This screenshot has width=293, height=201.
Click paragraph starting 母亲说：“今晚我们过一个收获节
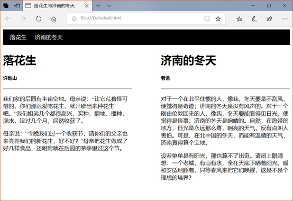[x=66, y=141]
